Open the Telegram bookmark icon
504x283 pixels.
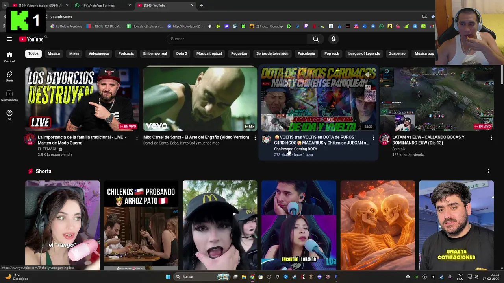415,26
